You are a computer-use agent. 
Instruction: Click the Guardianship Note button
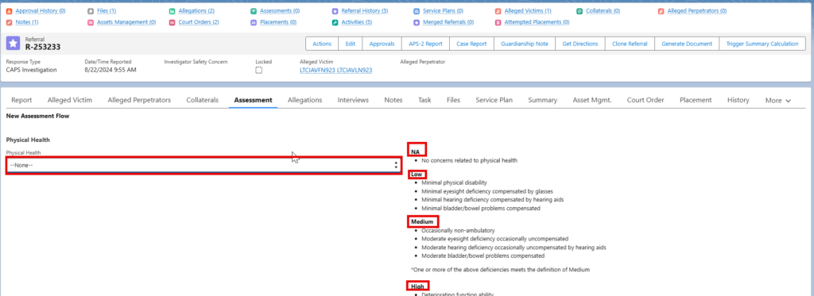tap(525, 44)
